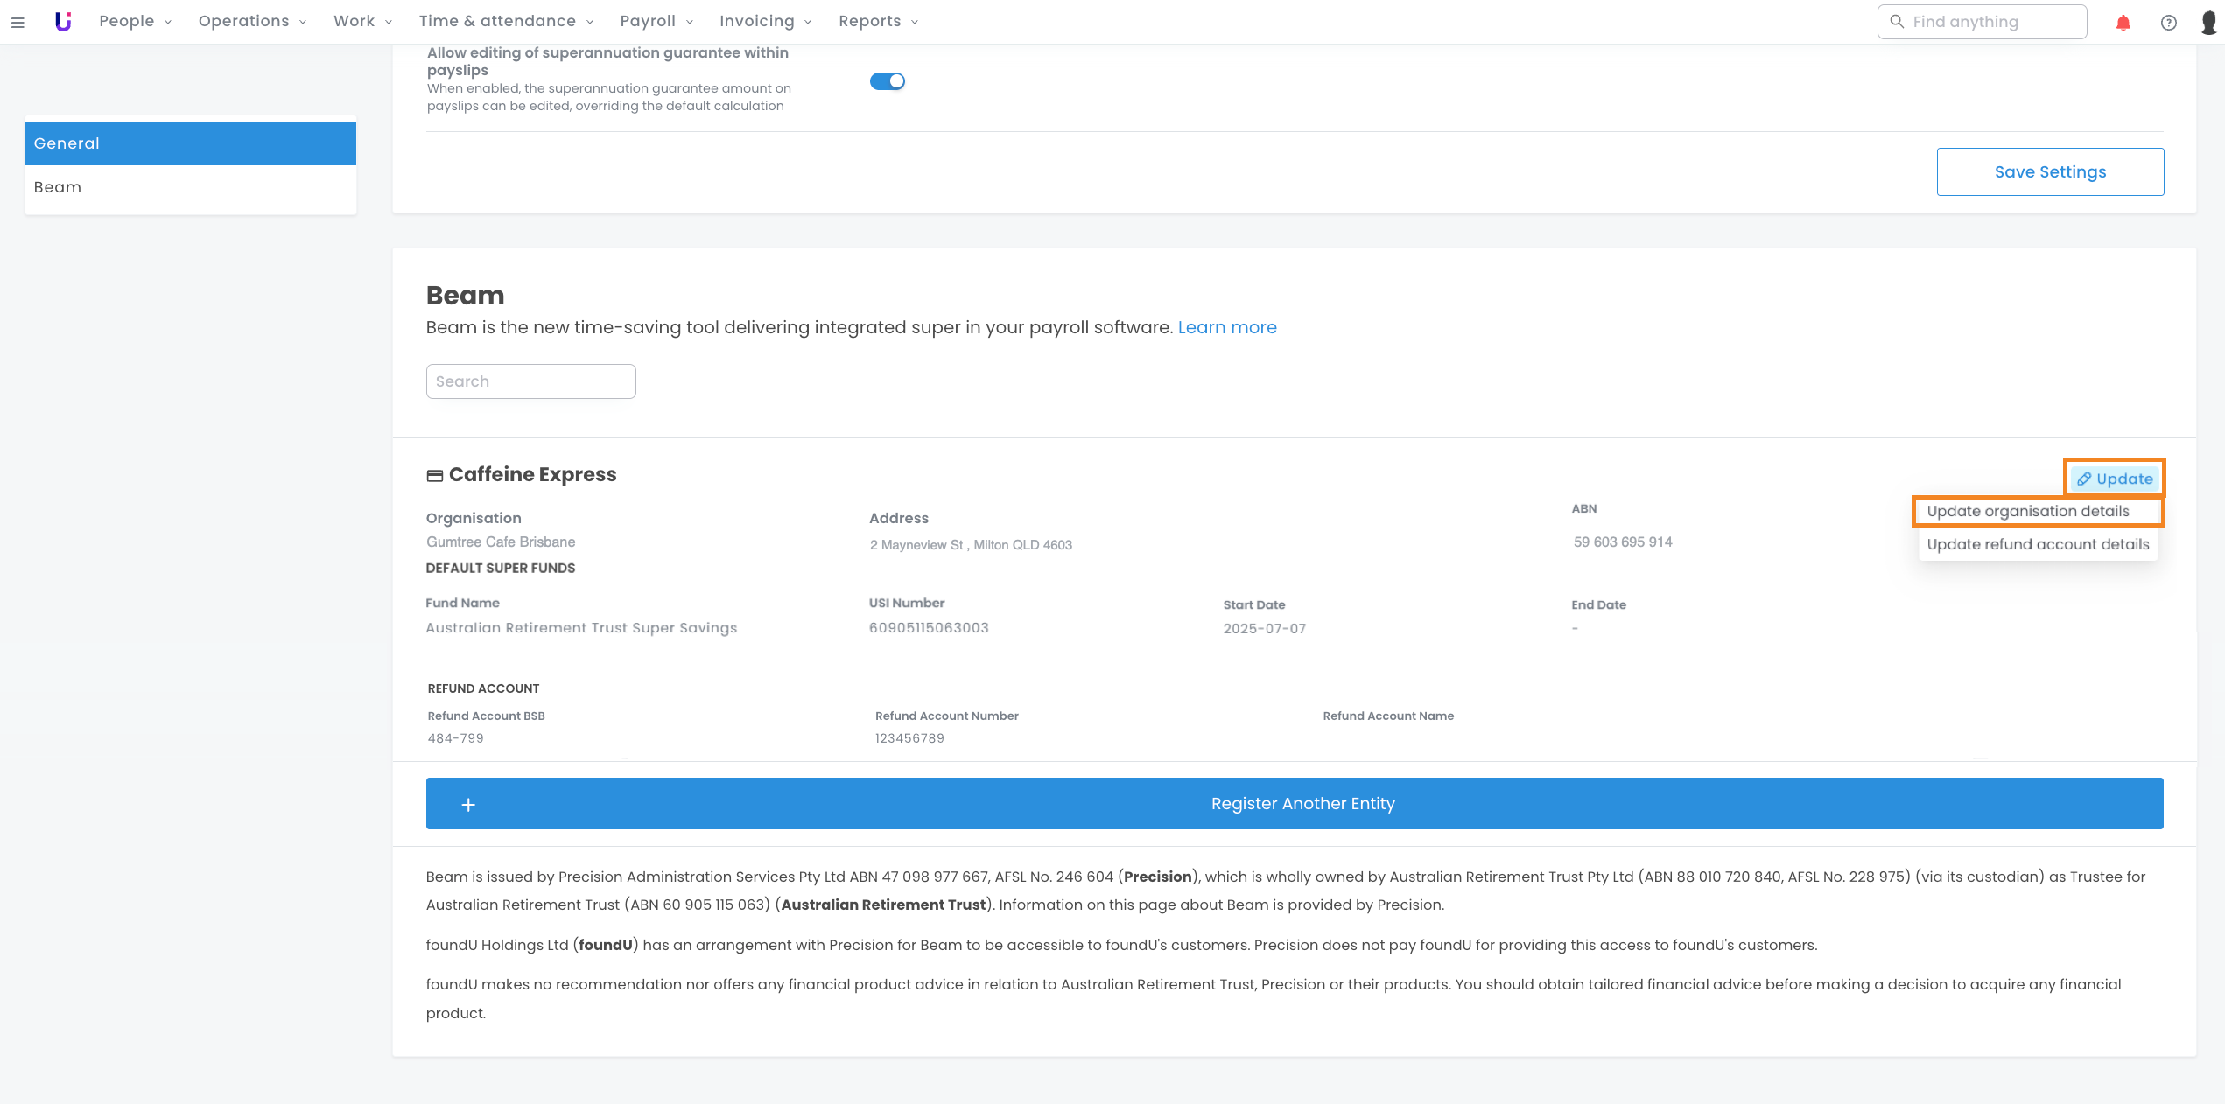
Task: Expand the Operations menu
Action: (252, 21)
